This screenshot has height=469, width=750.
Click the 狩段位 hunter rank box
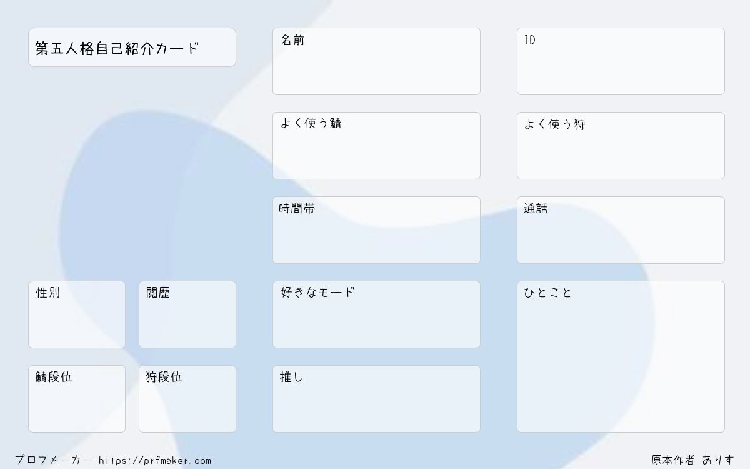click(187, 399)
